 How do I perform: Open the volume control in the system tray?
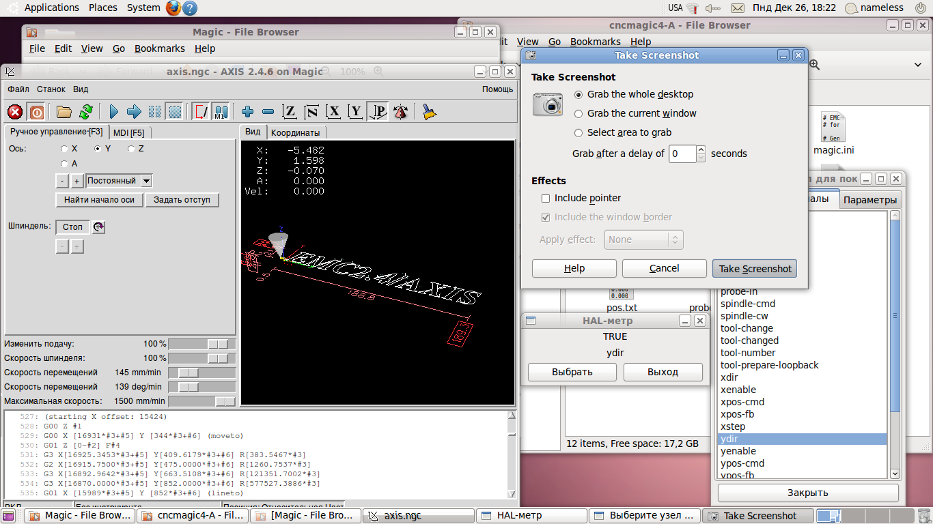click(x=714, y=8)
